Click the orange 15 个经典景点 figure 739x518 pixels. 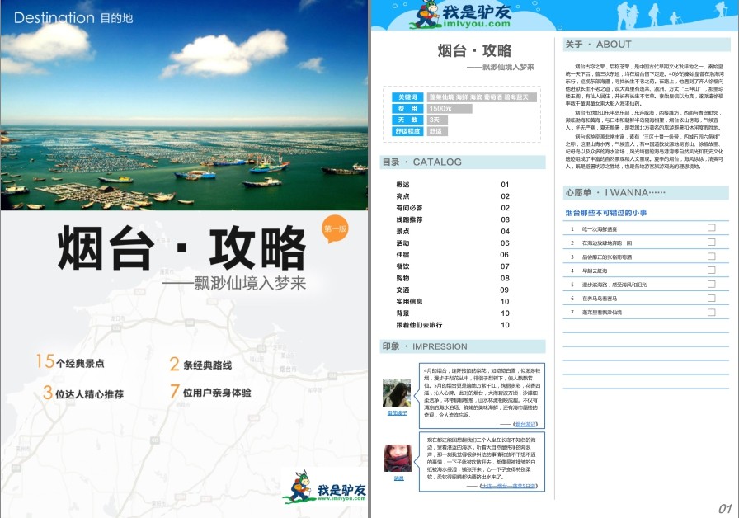point(70,361)
